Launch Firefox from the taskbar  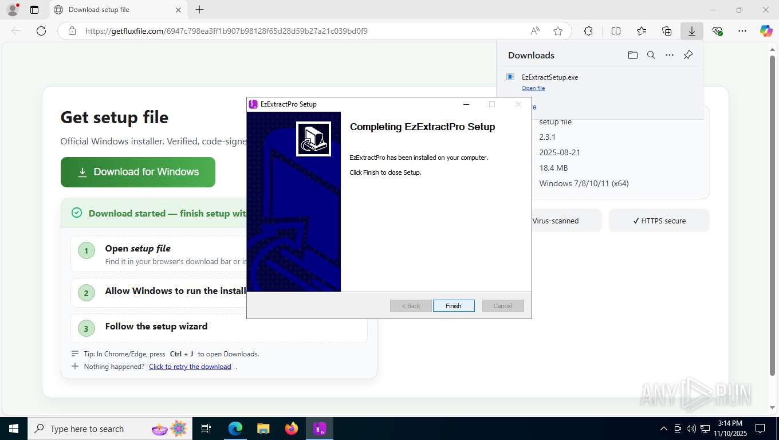(x=292, y=429)
